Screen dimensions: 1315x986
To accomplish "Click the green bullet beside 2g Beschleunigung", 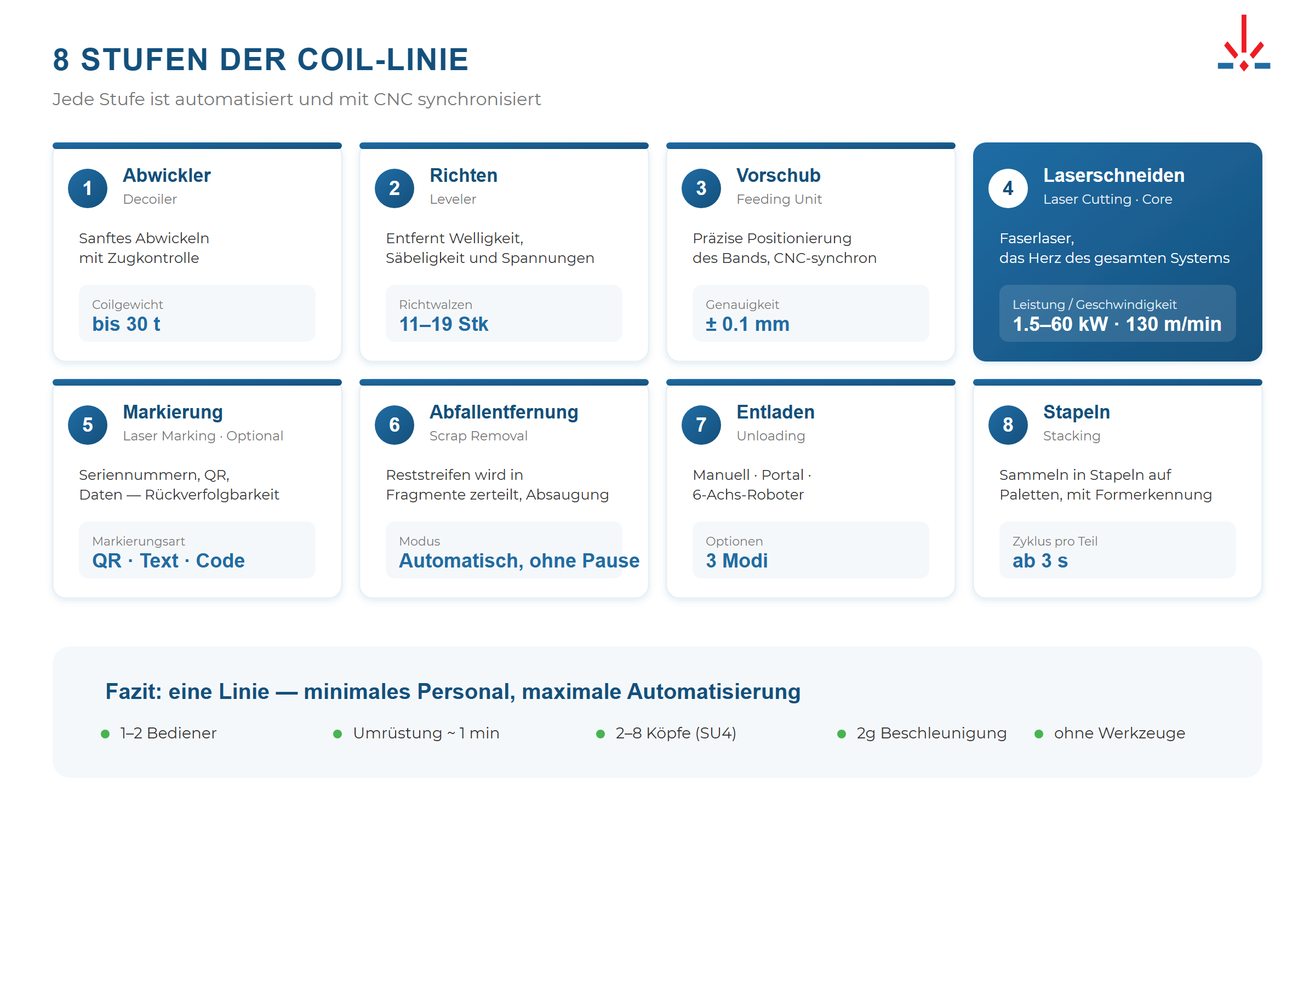I will (x=842, y=733).
